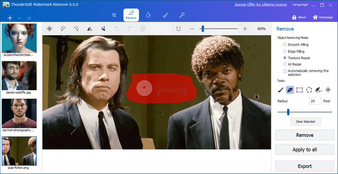The height and width of the screenshot is (174, 338).
Task: Select the eraser tool
Action: 290,90
